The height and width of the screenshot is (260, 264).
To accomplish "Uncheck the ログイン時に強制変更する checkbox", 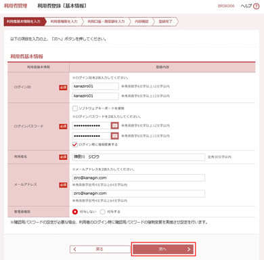I will tap(75, 144).
